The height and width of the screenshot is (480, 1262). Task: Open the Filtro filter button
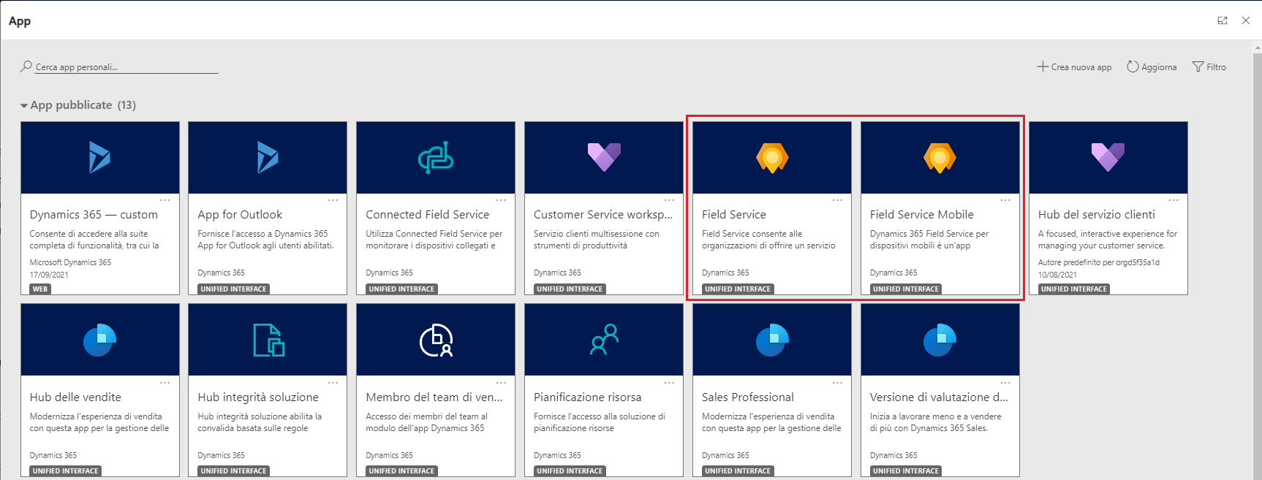tap(1209, 66)
